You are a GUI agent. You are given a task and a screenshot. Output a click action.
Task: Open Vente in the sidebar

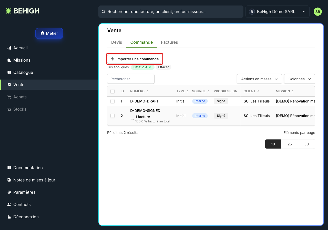(49, 85)
